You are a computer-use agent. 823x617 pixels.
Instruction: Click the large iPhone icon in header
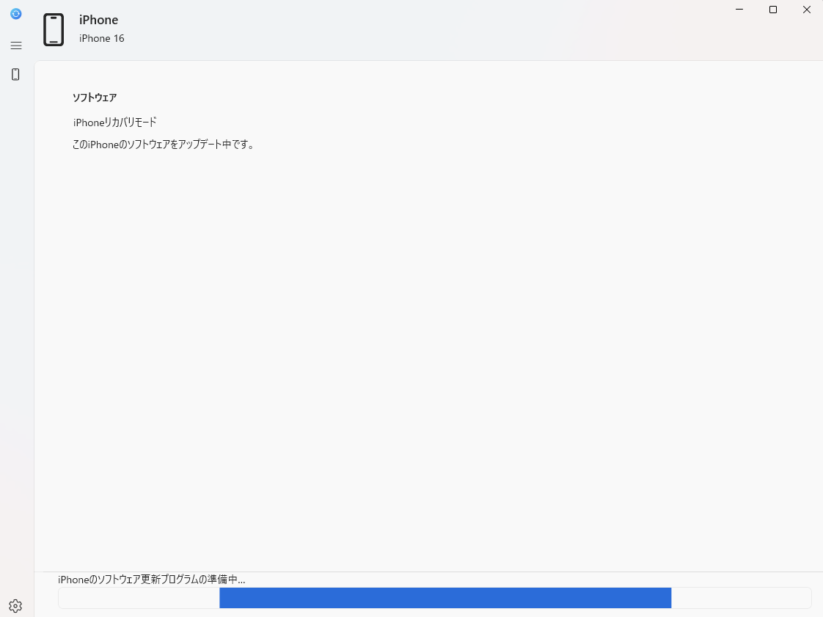pos(54,29)
